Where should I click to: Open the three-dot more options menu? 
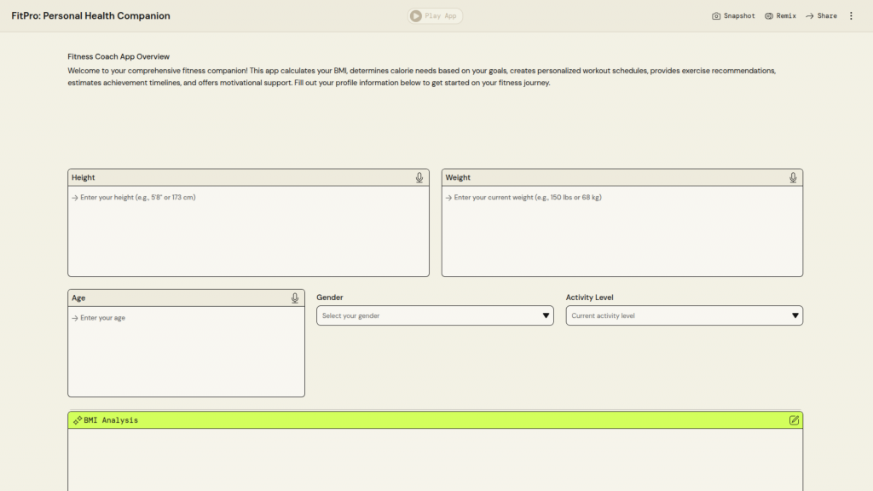click(850, 16)
